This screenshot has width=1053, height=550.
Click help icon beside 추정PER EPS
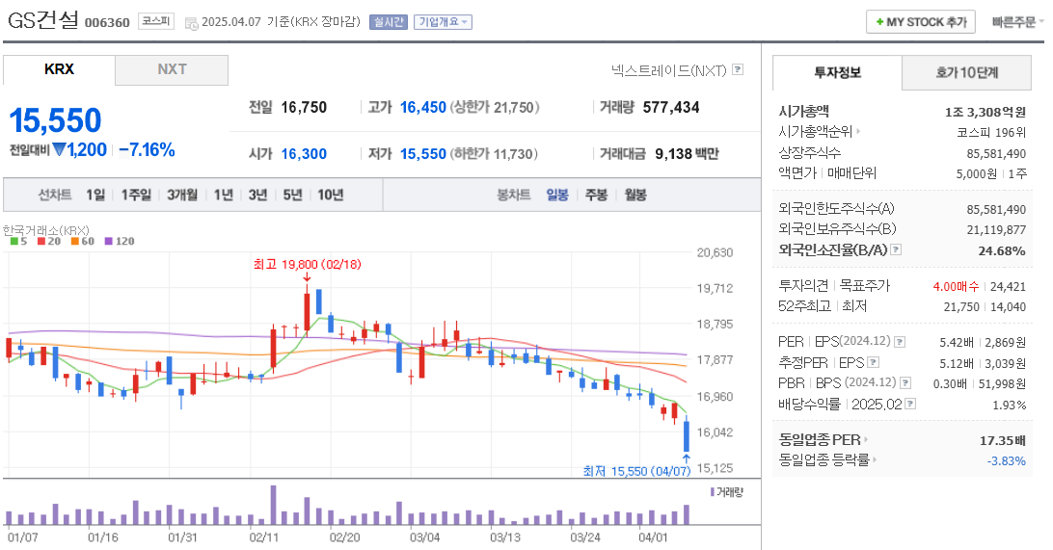[x=873, y=362]
